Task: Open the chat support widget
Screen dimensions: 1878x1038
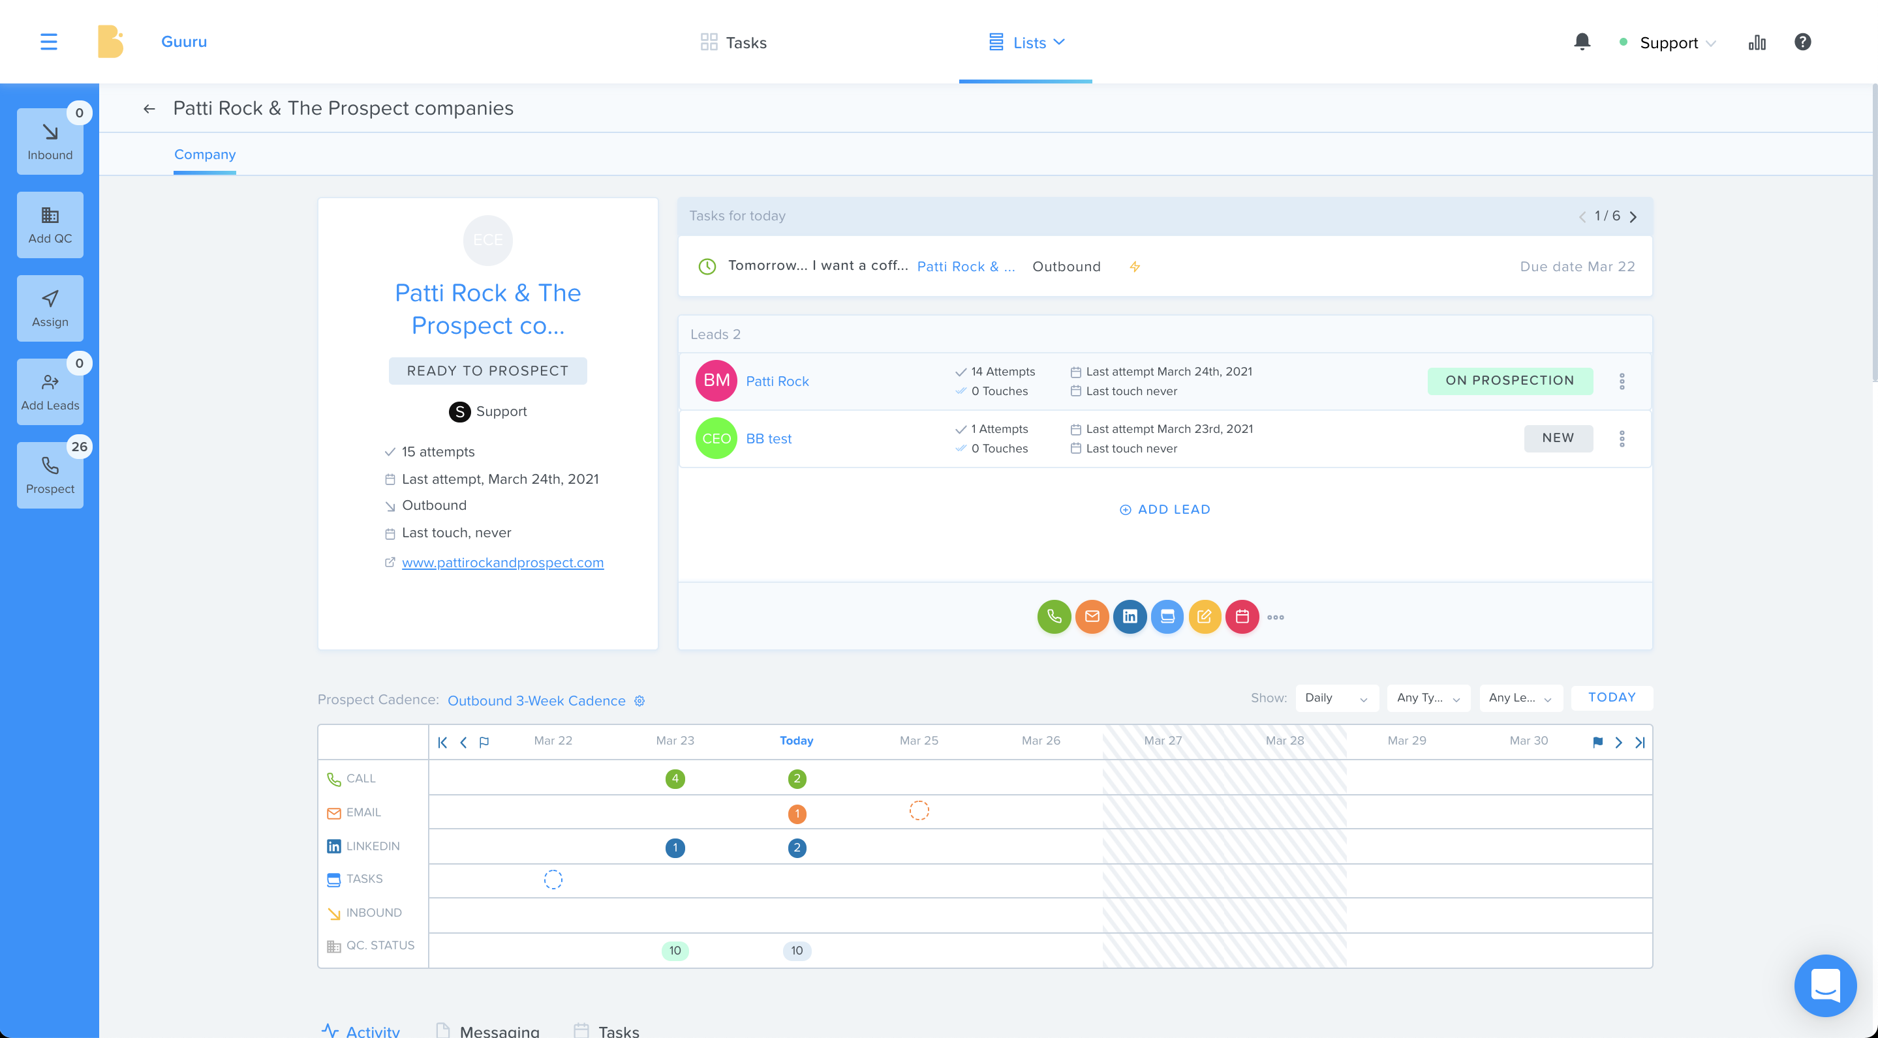Action: (1824, 985)
